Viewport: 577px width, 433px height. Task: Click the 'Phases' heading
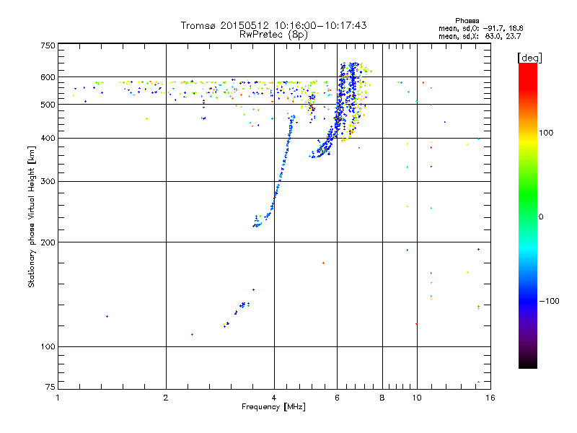[467, 21]
